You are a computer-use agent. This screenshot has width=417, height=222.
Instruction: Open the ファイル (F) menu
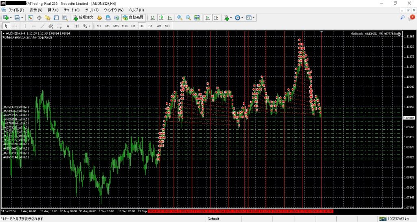tap(16, 9)
